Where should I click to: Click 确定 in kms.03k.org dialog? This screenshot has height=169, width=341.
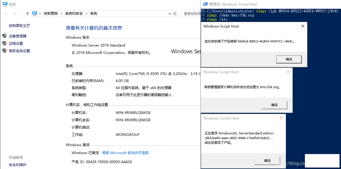(274, 105)
